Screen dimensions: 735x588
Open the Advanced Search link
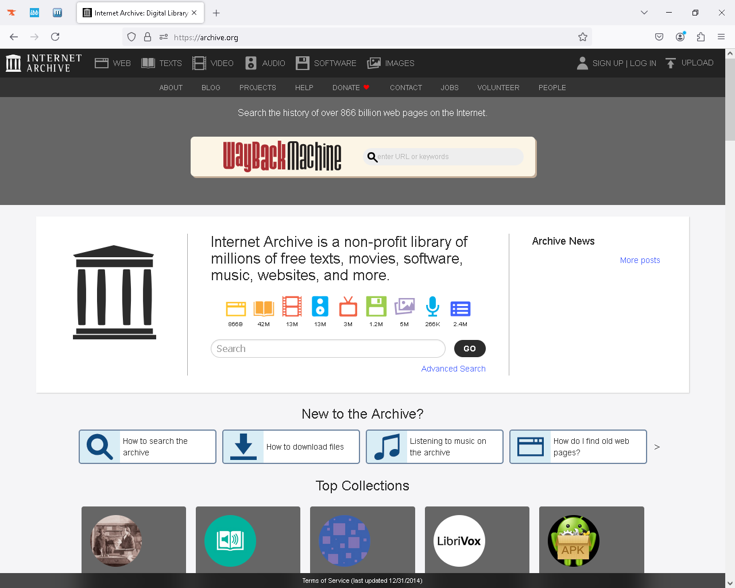[454, 369]
